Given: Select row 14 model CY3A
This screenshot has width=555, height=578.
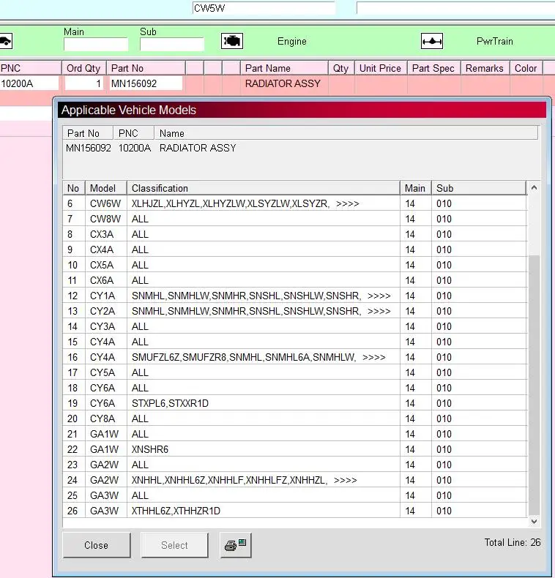Looking at the screenshot, I should 294,326.
